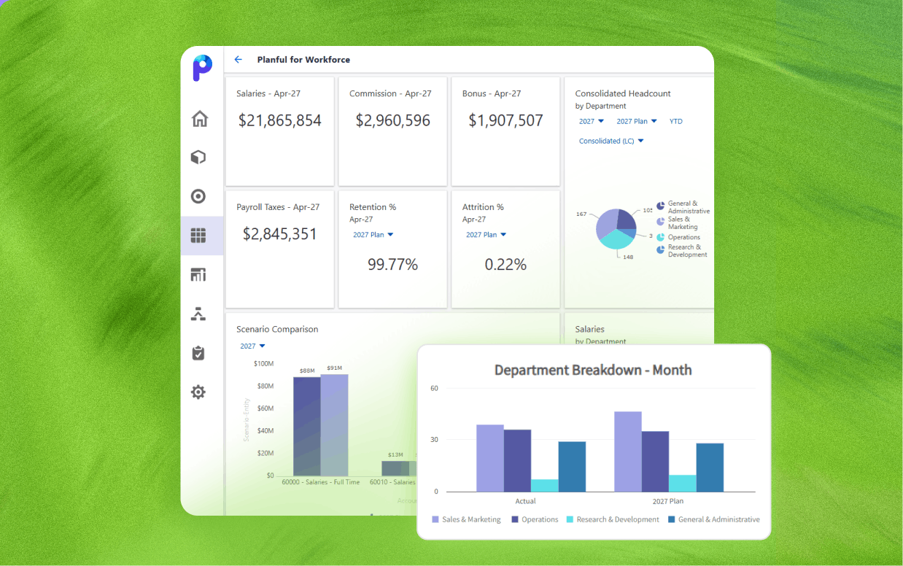903x566 pixels.
Task: Click the 2027 Plan Sales & Marketing bar
Action: coord(628,451)
